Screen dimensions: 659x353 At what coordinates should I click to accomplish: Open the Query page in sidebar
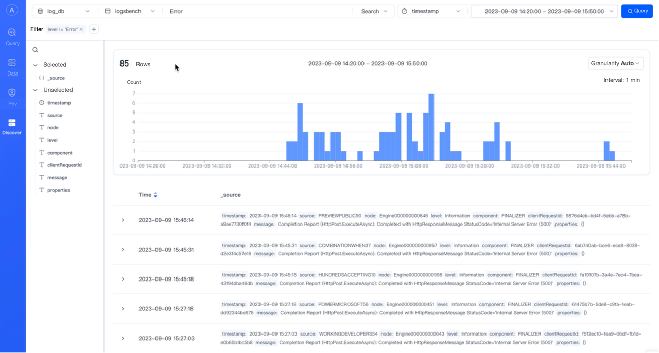tap(12, 37)
